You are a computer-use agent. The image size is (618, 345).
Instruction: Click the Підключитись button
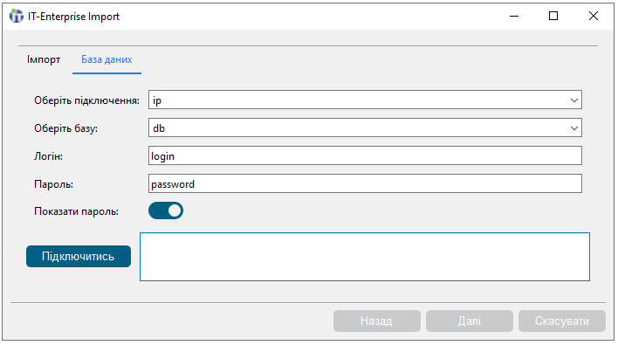(79, 256)
